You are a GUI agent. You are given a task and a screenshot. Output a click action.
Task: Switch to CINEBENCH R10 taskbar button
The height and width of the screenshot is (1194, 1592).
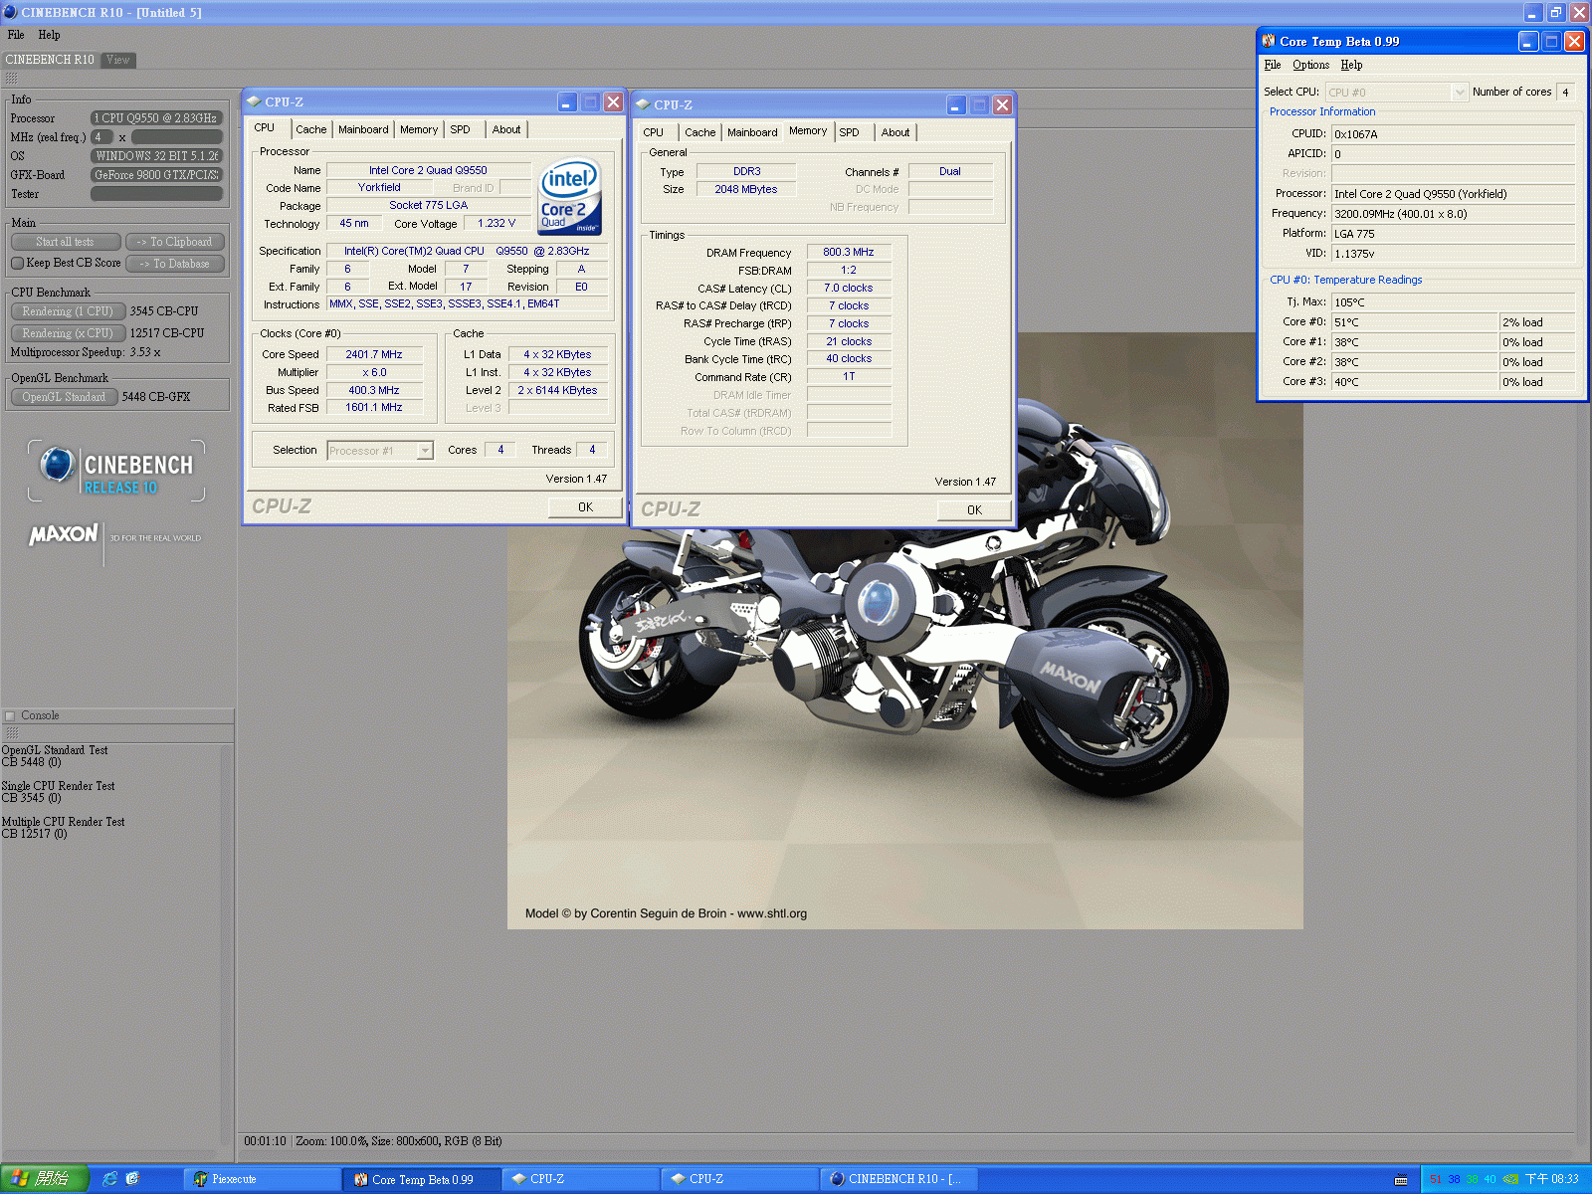click(900, 1179)
